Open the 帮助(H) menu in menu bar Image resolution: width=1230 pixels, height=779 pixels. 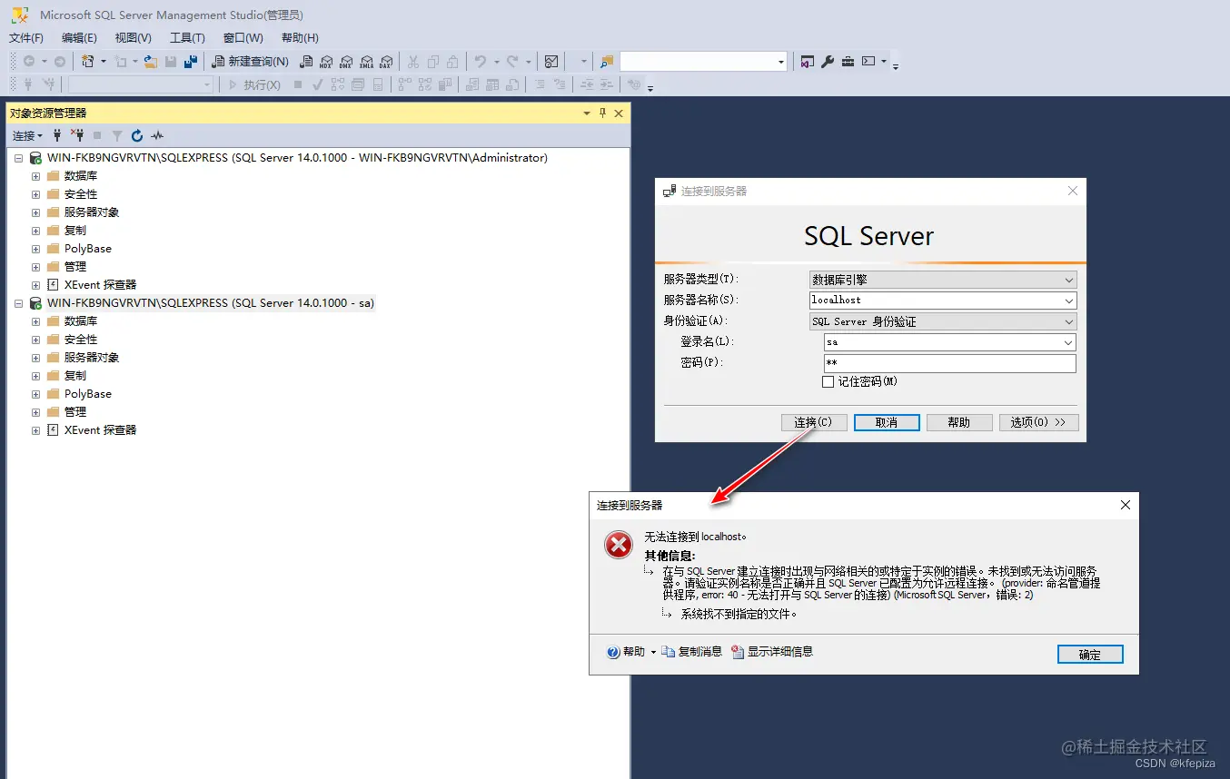pyautogui.click(x=300, y=38)
